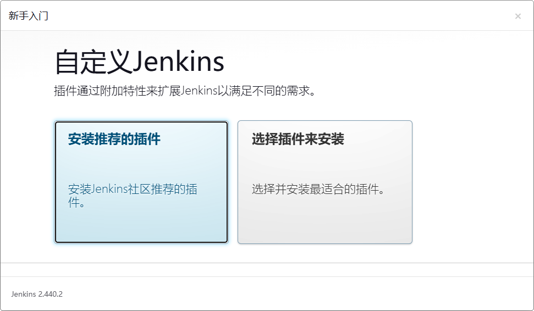Click the 选择并安装最适合的插件 description text
Viewport: 534px width, 311px height.
click(318, 189)
